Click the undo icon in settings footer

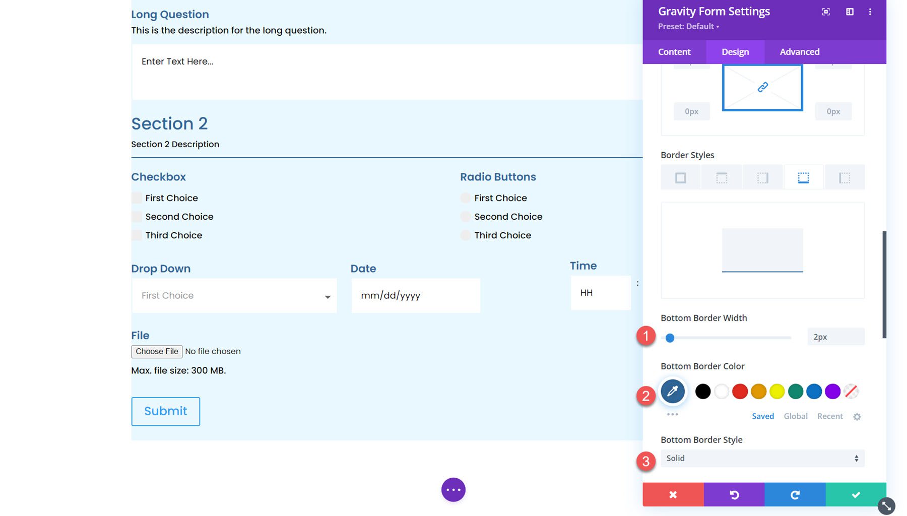[734, 494]
